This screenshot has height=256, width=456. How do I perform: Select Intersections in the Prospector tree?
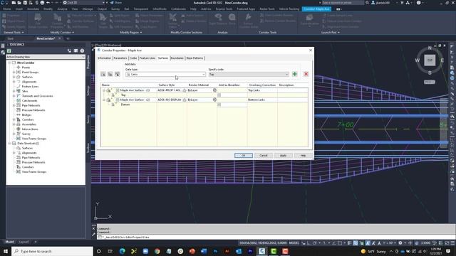(x=30, y=129)
